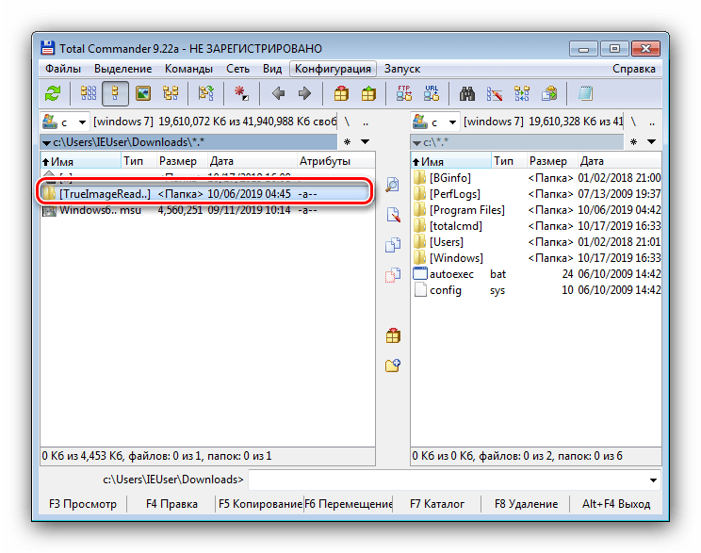Go to root in the left panel with backslash
Viewport: 701px width, 553px height.
347,122
